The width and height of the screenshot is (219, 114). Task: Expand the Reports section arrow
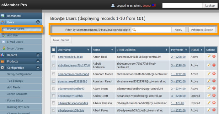38,55
